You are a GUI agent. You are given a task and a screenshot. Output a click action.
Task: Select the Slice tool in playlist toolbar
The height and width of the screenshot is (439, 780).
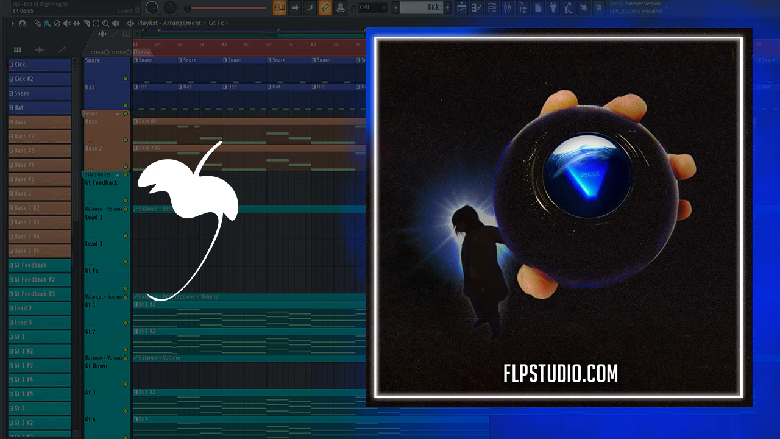86,23
